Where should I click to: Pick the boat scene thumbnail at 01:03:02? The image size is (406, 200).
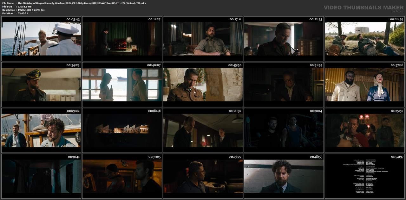[41, 130]
